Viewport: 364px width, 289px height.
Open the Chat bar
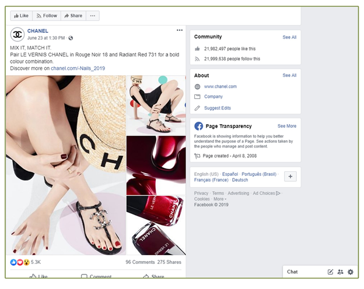click(292, 272)
